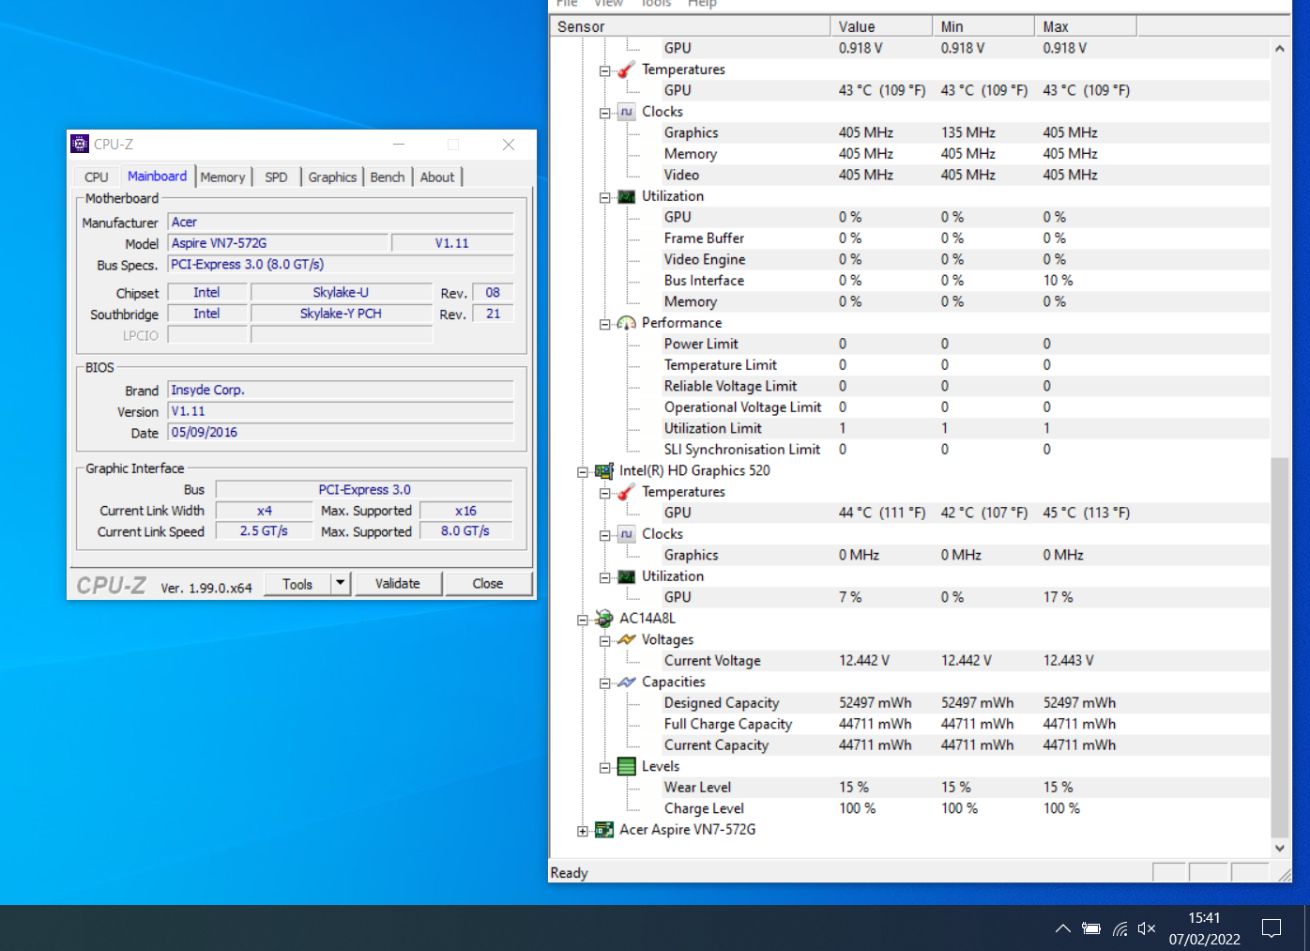Open the taskbar clock showing 15:41
The height and width of the screenshot is (951, 1310).
tap(1205, 928)
